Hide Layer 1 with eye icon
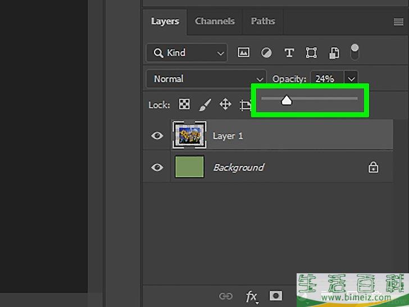Viewport: 409px width, 307px height. [x=157, y=136]
